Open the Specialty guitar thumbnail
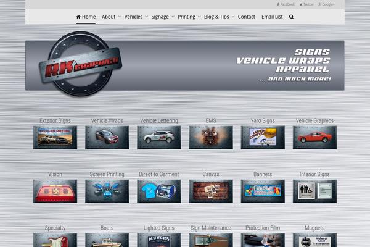370x247 pixels. click(x=55, y=240)
